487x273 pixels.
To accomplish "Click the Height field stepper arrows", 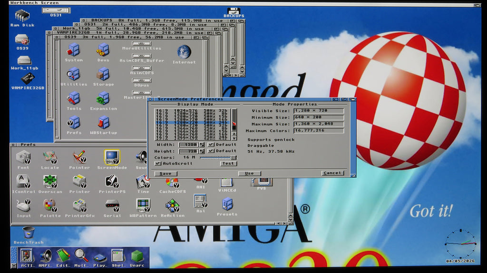I will [x=202, y=151].
